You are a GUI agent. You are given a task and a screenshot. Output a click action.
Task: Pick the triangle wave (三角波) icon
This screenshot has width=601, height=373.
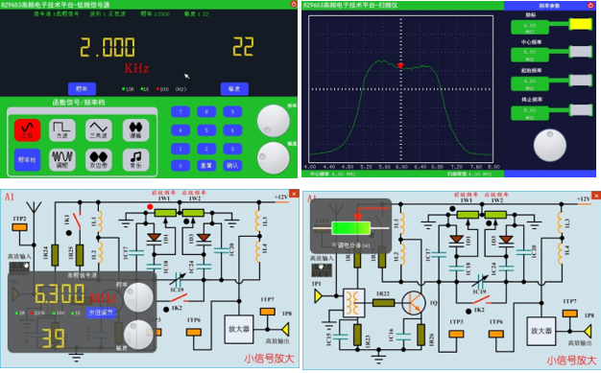click(99, 129)
